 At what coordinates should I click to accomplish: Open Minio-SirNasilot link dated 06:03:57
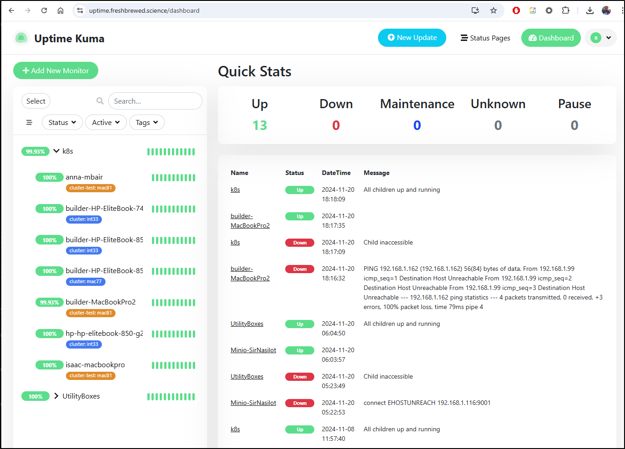[x=253, y=350]
